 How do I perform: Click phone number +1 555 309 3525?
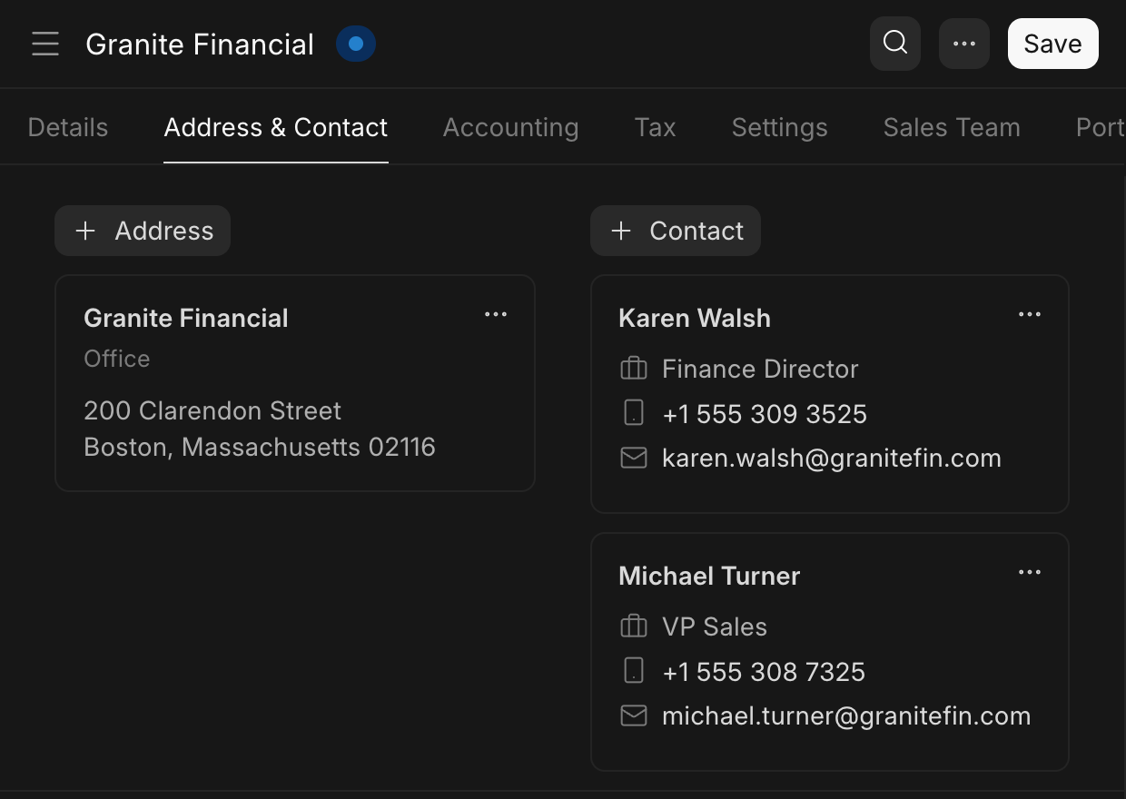coord(765,414)
